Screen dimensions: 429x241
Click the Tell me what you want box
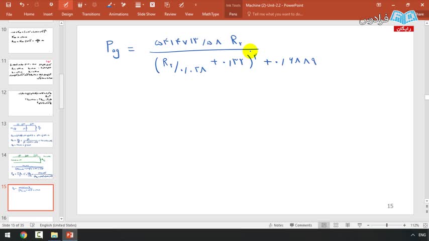coord(275,14)
